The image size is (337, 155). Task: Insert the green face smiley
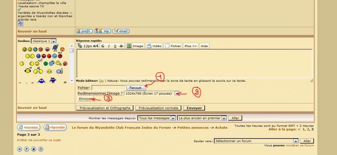(45, 64)
